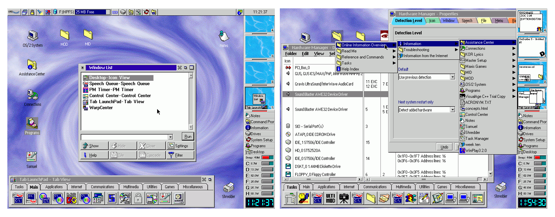Image resolution: width=555 pixels, height=217 pixels.
Task: Click the KWQ mail launch icon
Action: coord(424,198)
